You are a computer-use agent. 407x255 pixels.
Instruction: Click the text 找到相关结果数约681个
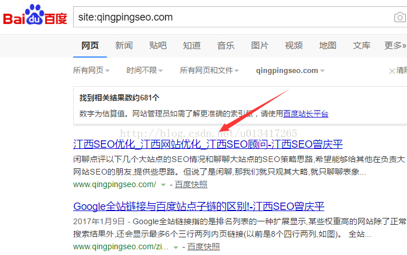tap(119, 98)
